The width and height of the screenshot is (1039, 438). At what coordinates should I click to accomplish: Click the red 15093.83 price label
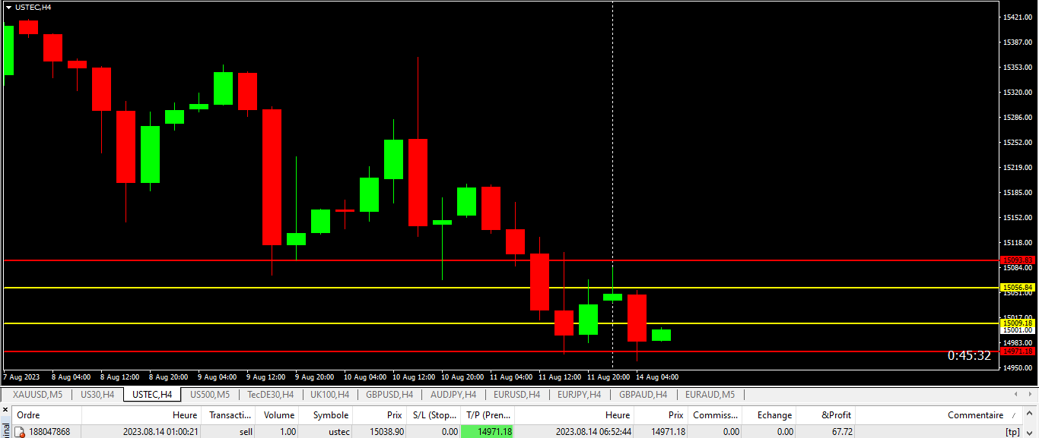click(x=1017, y=260)
